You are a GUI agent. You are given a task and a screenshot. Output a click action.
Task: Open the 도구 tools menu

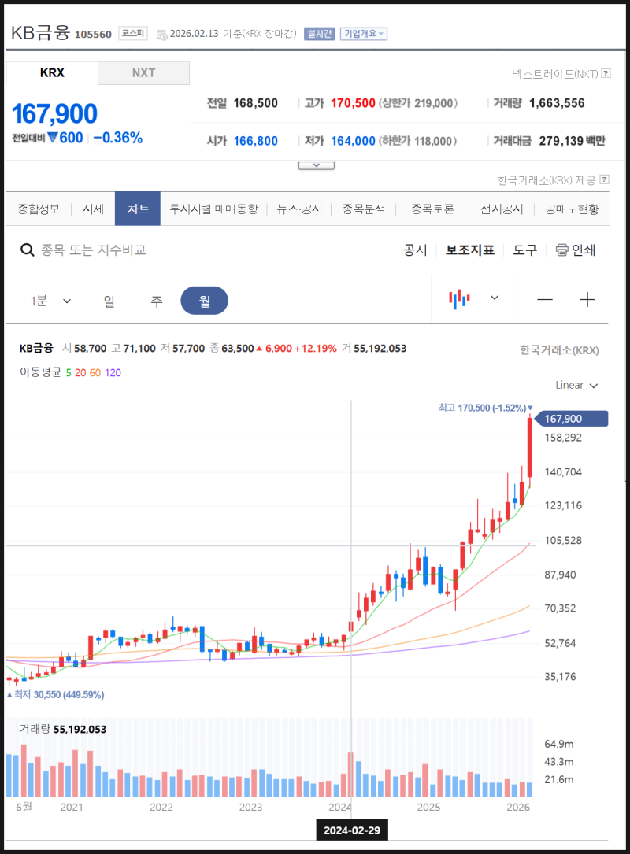[524, 250]
